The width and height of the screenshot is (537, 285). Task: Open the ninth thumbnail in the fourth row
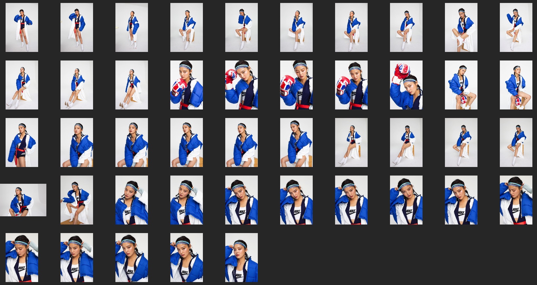coord(461,200)
